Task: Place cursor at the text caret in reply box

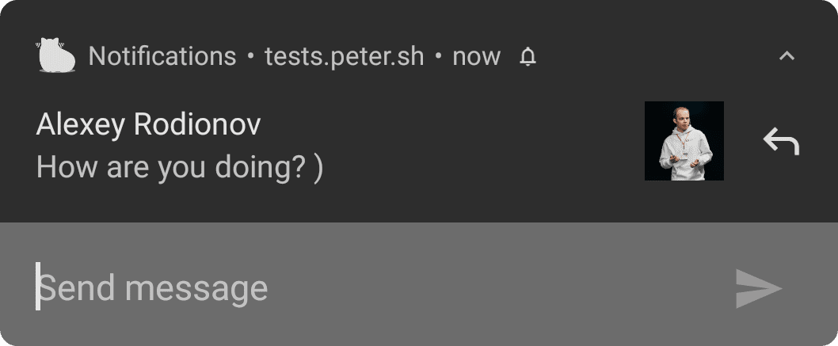Action: coord(37,287)
